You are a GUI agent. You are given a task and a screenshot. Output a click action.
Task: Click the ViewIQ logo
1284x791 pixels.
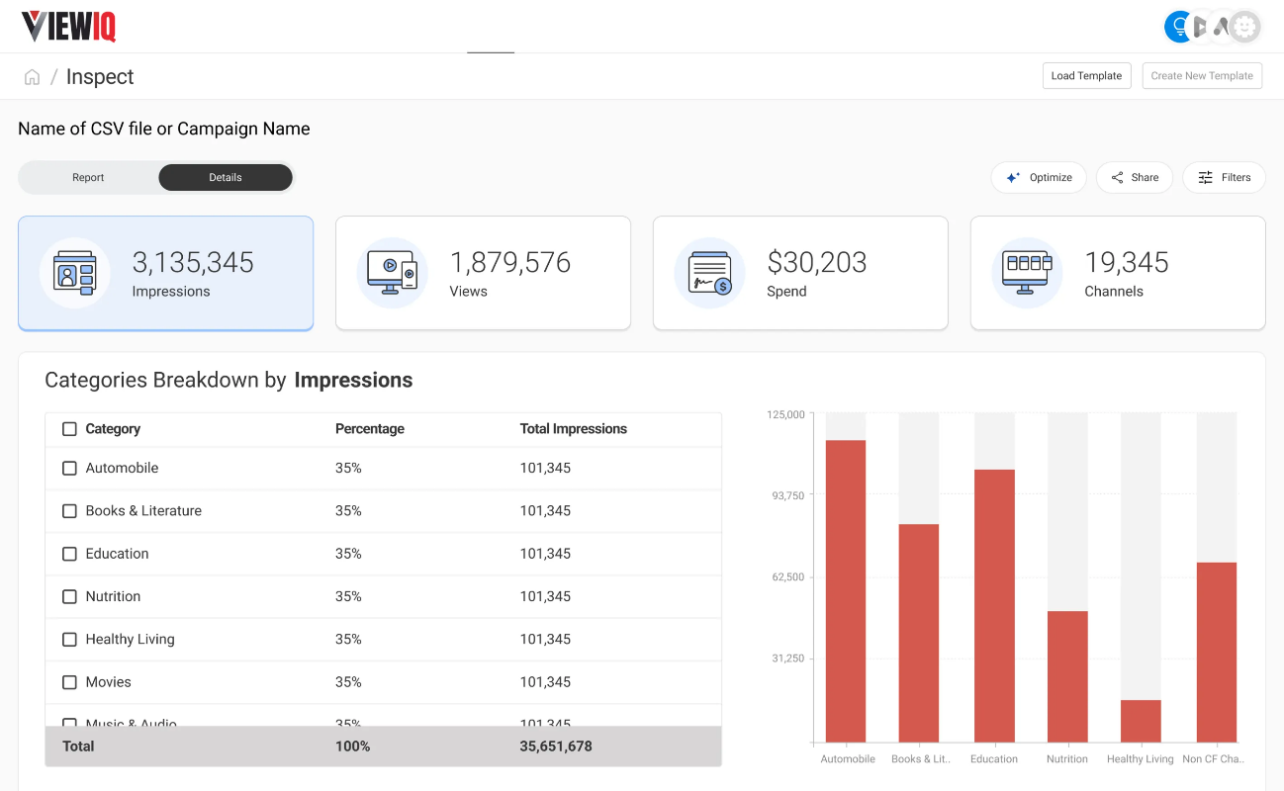pos(69,27)
